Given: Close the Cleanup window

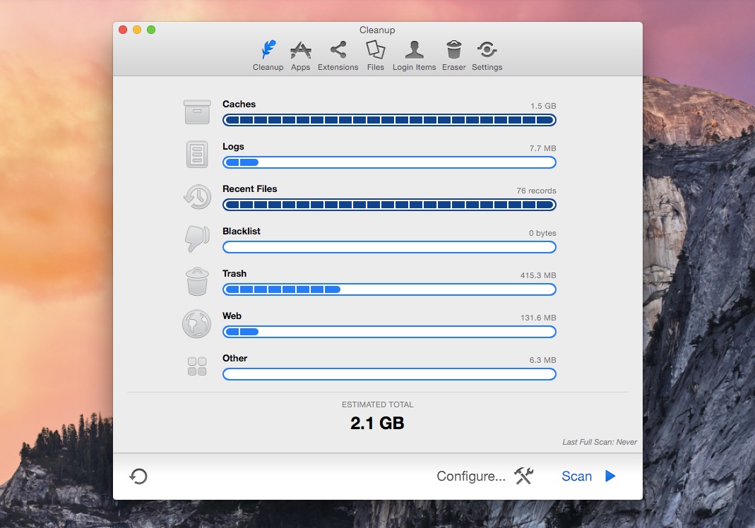Looking at the screenshot, I should click(123, 30).
